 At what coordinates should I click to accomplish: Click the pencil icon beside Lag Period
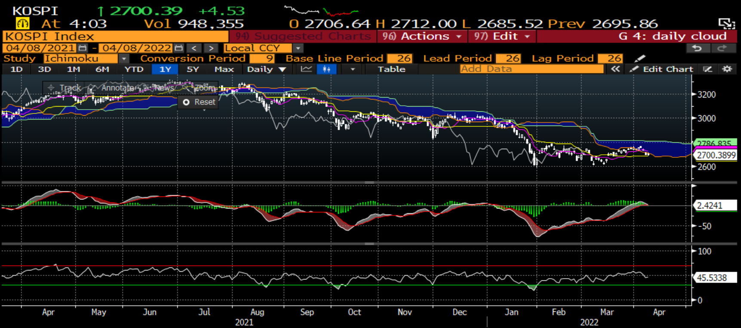(640, 58)
